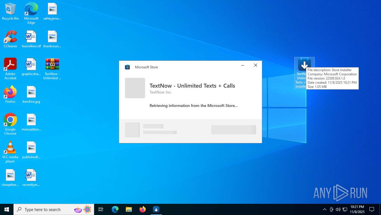381x215 pixels.
Task: Select the manualdon image file icon
Action: pos(31,122)
